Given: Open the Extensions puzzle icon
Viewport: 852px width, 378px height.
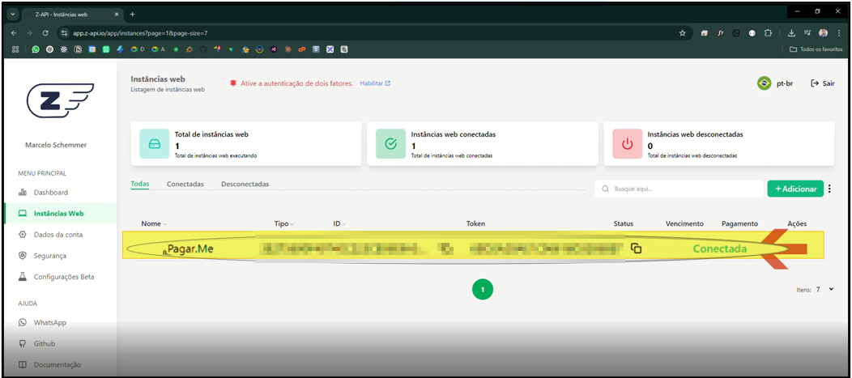Looking at the screenshot, I should pyautogui.click(x=769, y=33).
